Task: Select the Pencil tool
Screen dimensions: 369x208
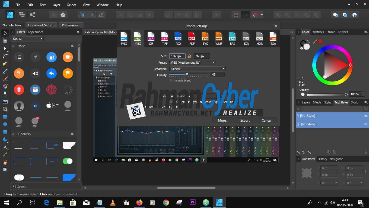Action: [x=5, y=71]
